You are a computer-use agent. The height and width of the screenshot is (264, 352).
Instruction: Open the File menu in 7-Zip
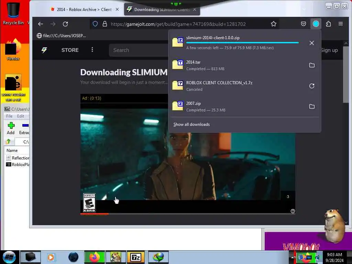pos(9,116)
